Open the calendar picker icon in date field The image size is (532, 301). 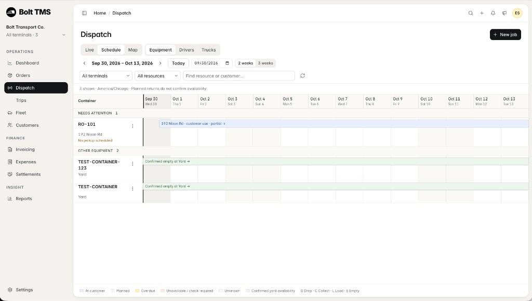[228, 63]
